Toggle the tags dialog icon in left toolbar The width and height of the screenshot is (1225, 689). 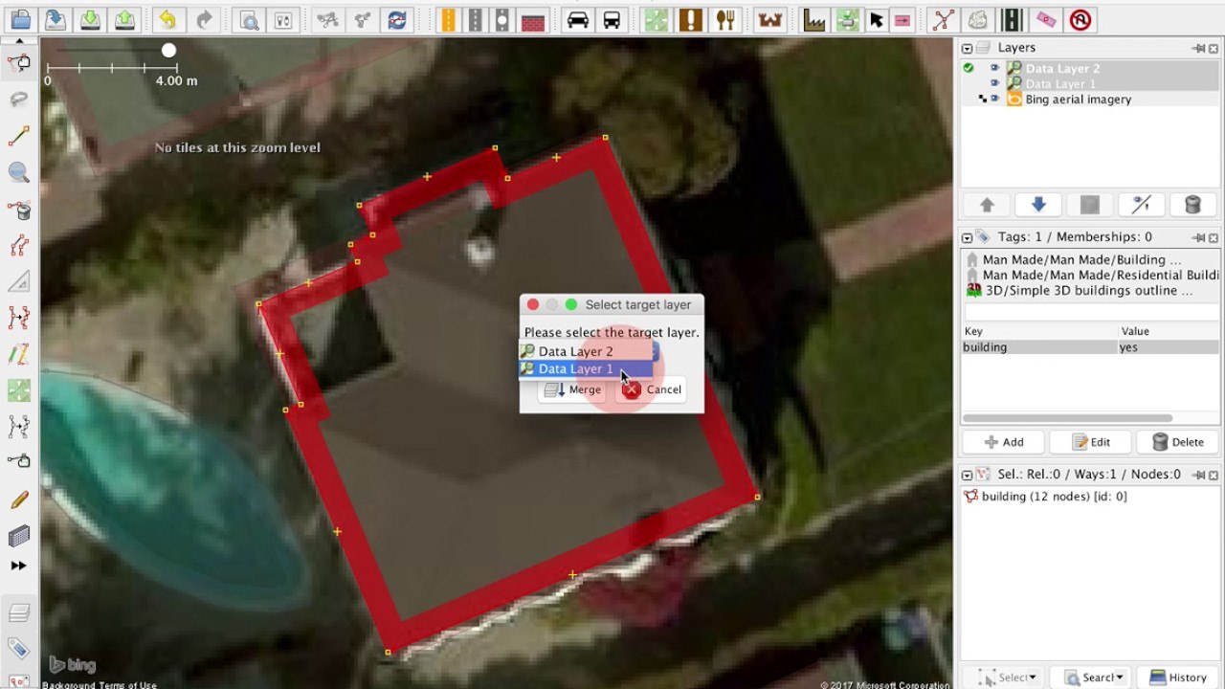pyautogui.click(x=18, y=648)
